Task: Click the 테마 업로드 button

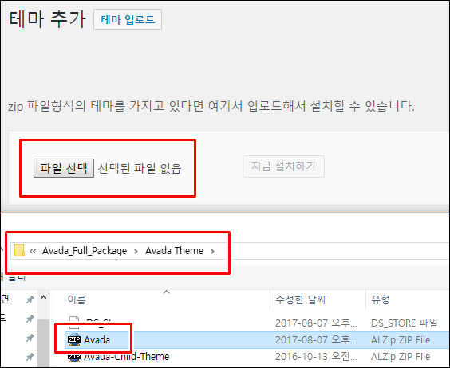Action: point(128,19)
